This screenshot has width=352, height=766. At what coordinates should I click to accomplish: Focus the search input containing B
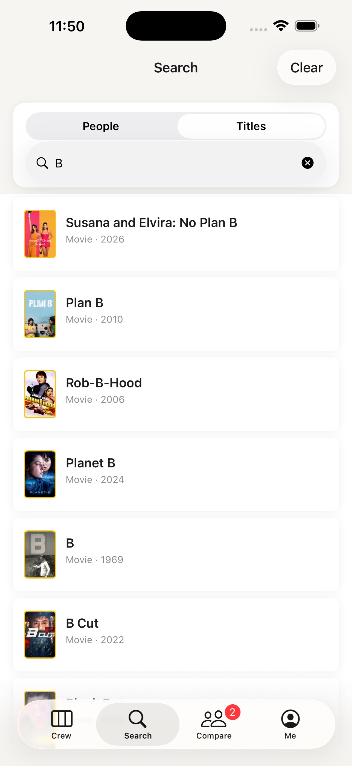[x=176, y=163]
